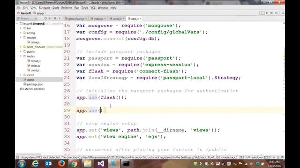Open the VCS menu
The height and width of the screenshot is (168, 300).
[x=93, y=8]
